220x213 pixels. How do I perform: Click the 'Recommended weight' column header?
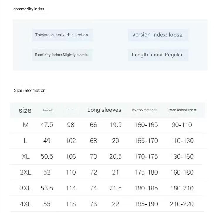click(x=182, y=110)
